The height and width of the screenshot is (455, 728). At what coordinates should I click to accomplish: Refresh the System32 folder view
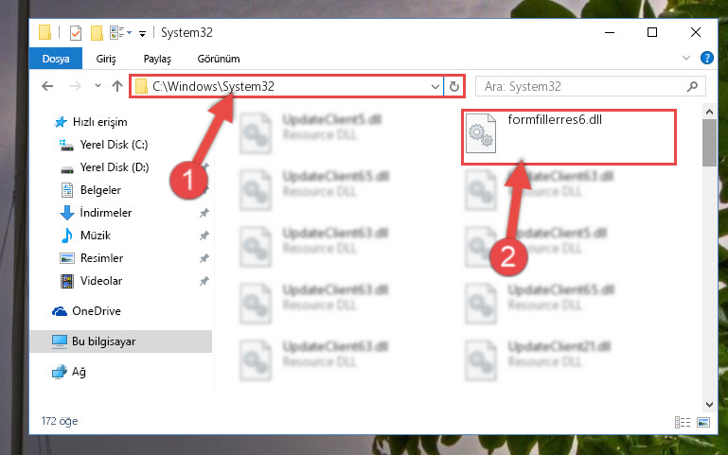(x=454, y=86)
